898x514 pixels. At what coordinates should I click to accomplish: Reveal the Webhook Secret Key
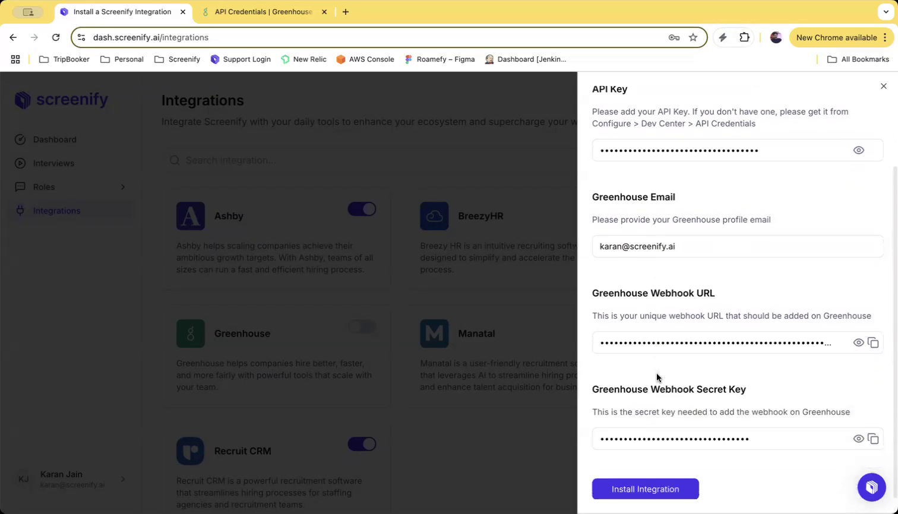click(x=858, y=439)
